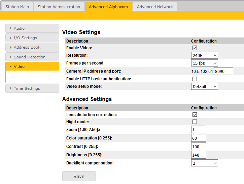Image resolution: width=244 pixels, height=184 pixels.
Task: Open the Resolution dropdown
Action: click(x=204, y=55)
